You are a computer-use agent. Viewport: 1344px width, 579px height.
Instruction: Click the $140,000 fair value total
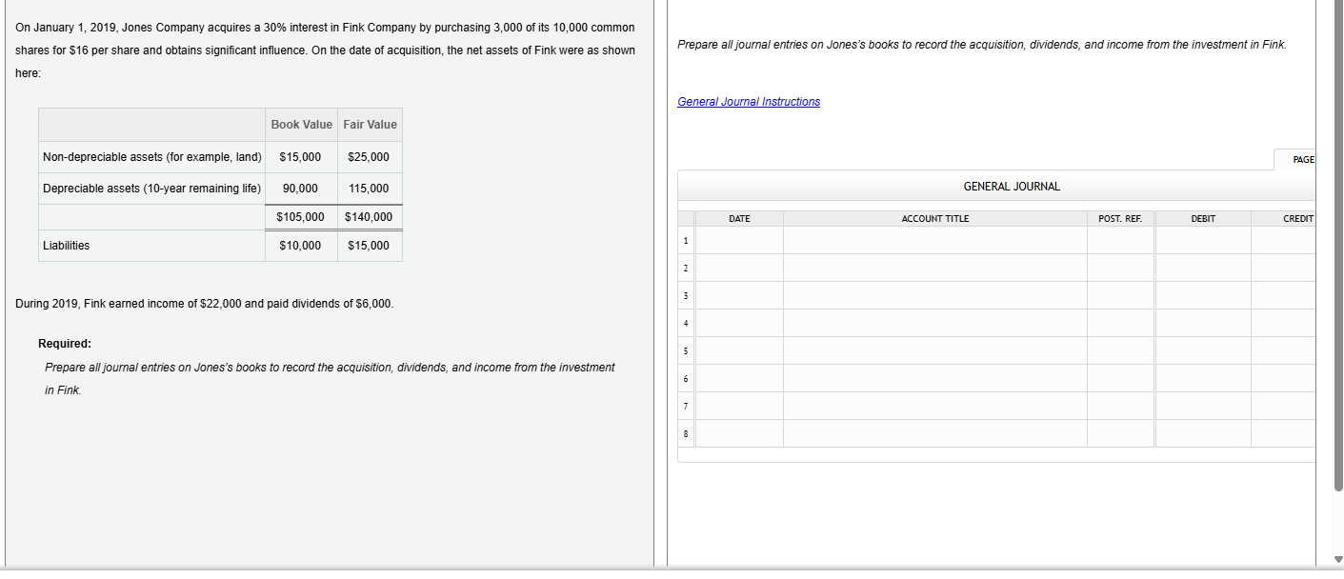click(369, 217)
